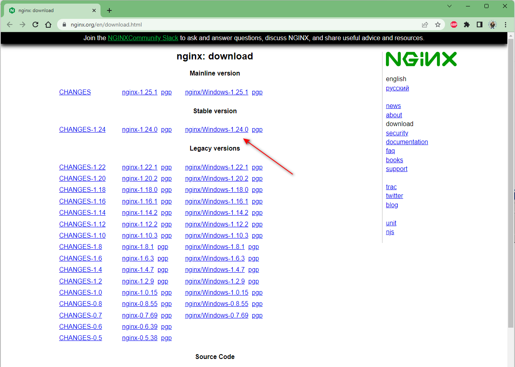Download nginx/Windows-1.16.1
Screen dimensions: 515x367
click(217, 201)
